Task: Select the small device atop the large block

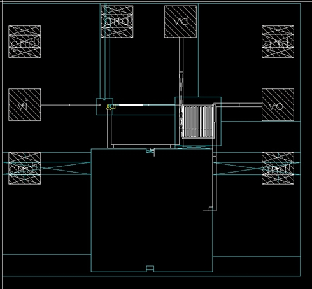Action: pos(150,151)
